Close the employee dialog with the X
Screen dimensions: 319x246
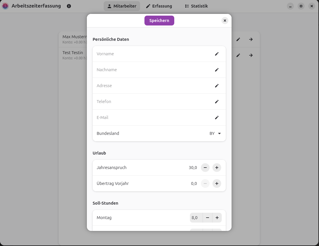pyautogui.click(x=225, y=21)
